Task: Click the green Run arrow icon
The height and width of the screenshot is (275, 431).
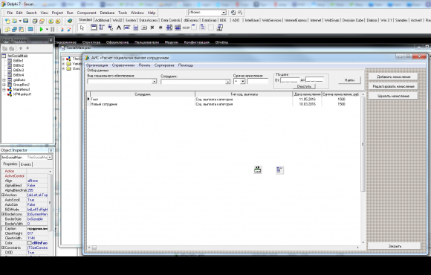Action: [x=42, y=29]
